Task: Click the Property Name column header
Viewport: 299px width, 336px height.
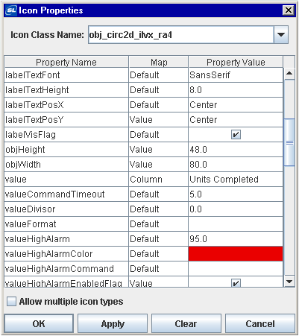Action: pos(66,62)
